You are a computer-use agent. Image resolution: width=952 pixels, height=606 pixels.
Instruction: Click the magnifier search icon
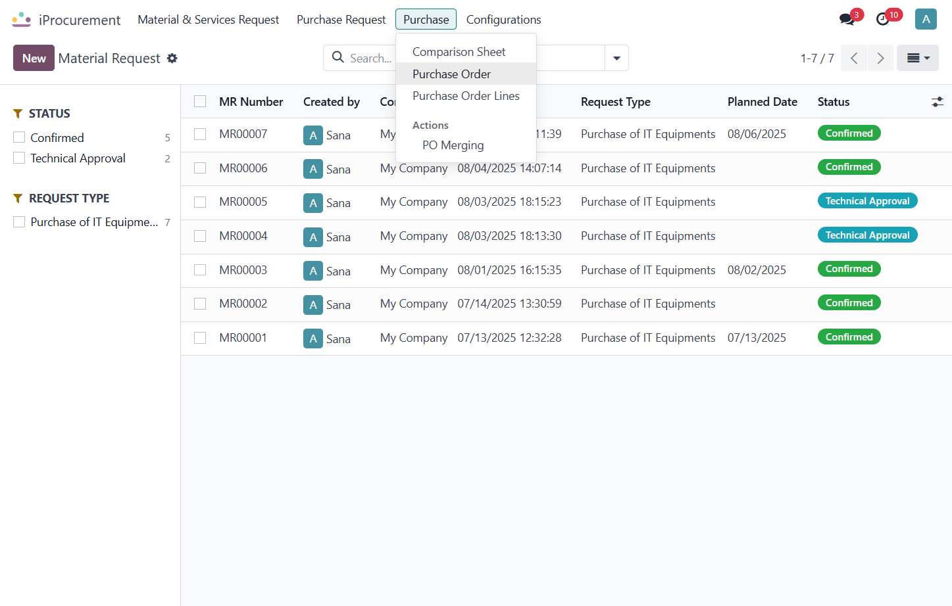point(338,57)
